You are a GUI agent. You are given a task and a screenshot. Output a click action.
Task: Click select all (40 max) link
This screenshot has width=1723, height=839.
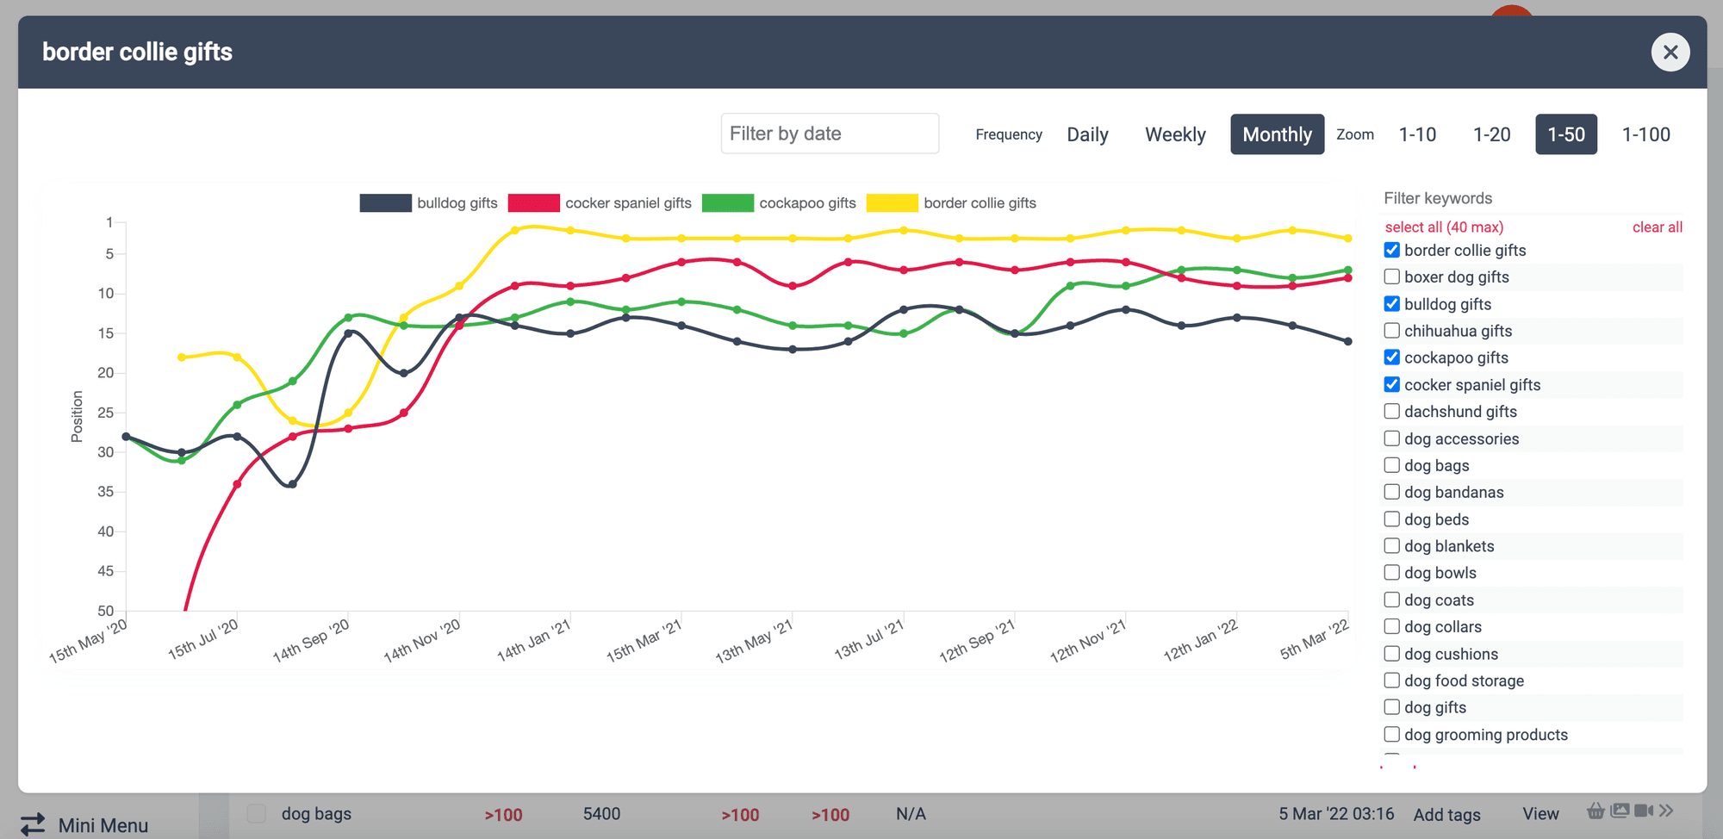coord(1444,227)
